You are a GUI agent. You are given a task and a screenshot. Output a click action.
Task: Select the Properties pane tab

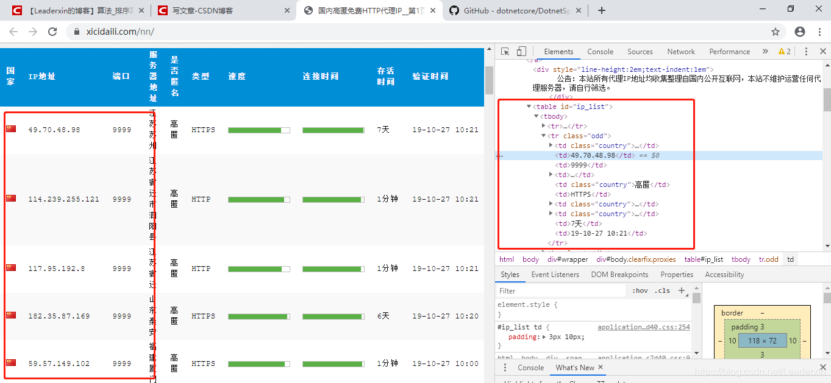pyautogui.click(x=677, y=275)
